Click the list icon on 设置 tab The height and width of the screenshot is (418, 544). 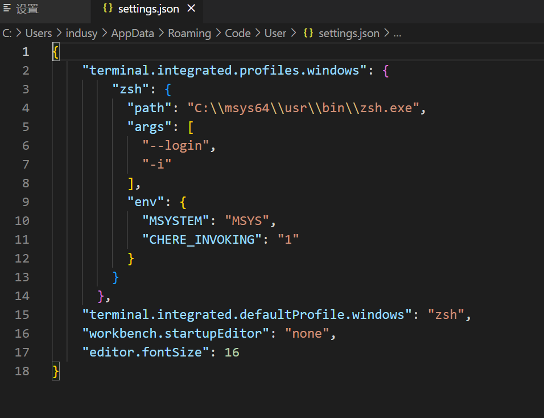[7, 9]
